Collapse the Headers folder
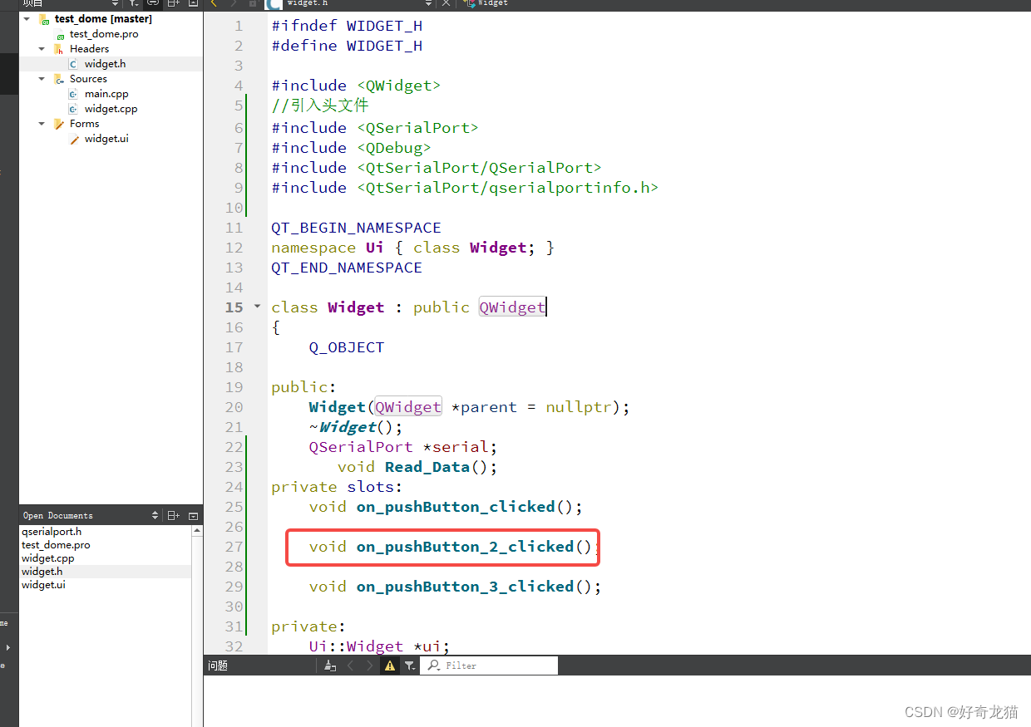This screenshot has width=1031, height=727. coord(42,48)
